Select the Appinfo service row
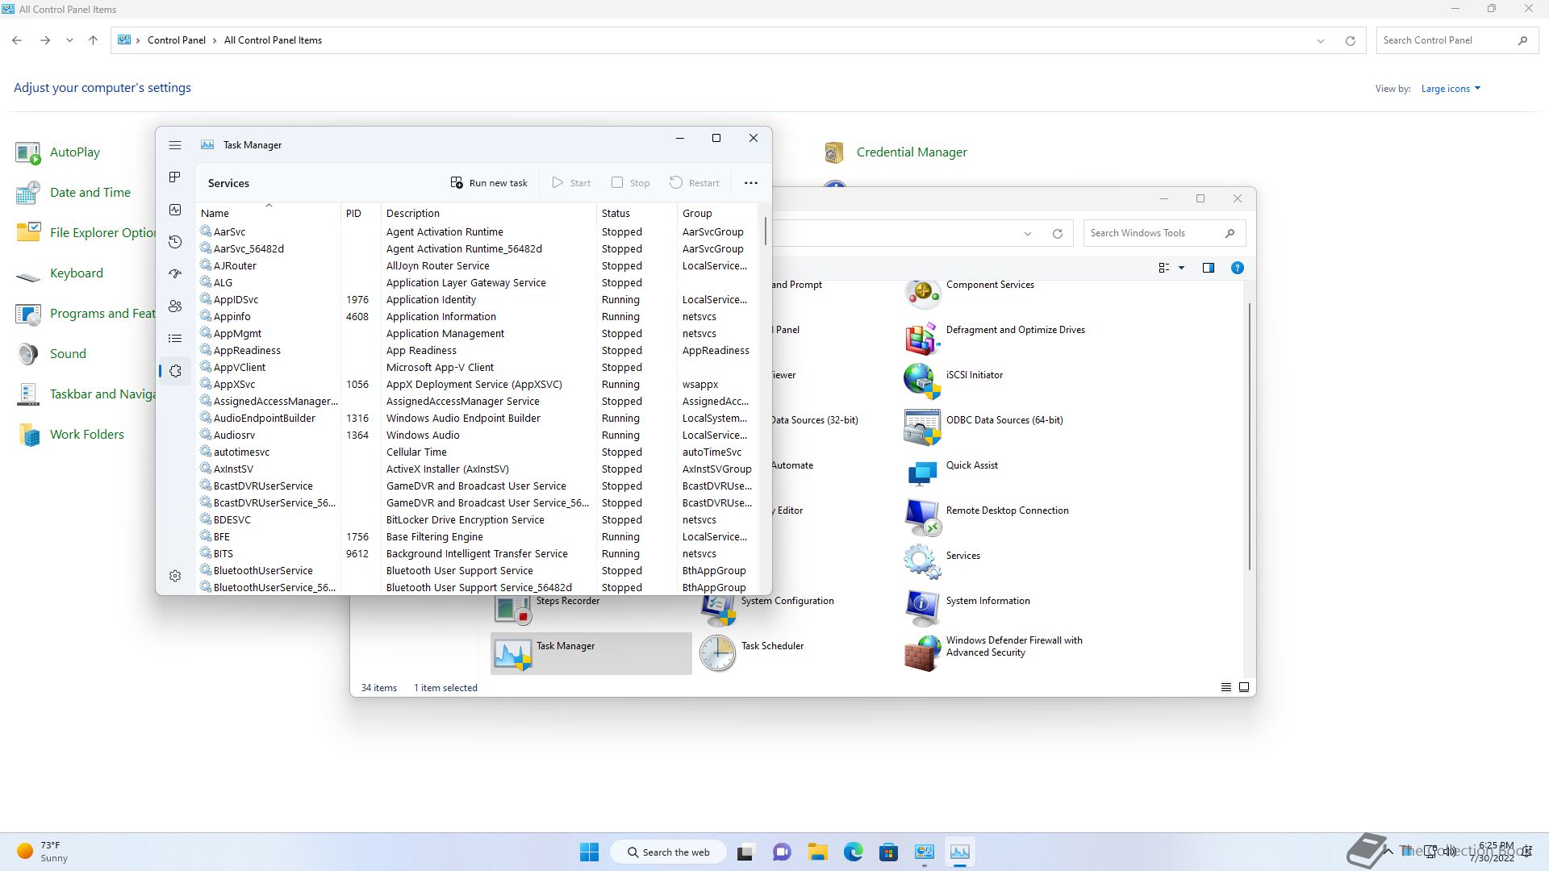This screenshot has width=1549, height=871. pyautogui.click(x=478, y=316)
